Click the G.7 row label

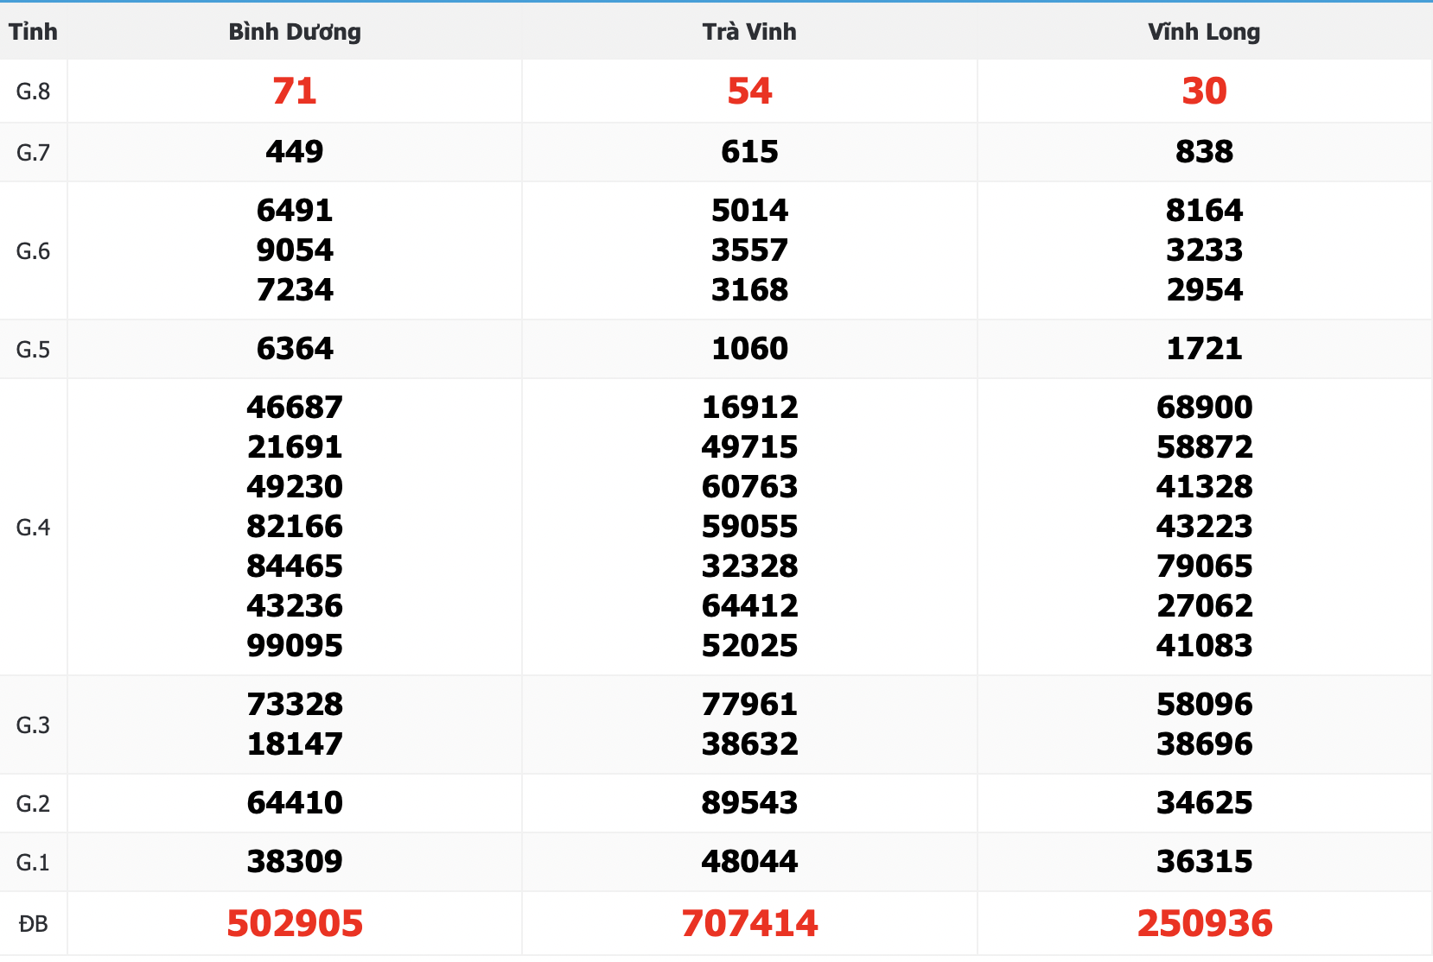pos(33,153)
